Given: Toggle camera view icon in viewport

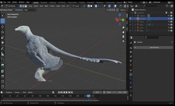Looking at the screenshot, I should coord(123,37).
